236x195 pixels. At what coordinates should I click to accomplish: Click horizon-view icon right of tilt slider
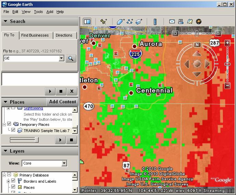pos(218,33)
